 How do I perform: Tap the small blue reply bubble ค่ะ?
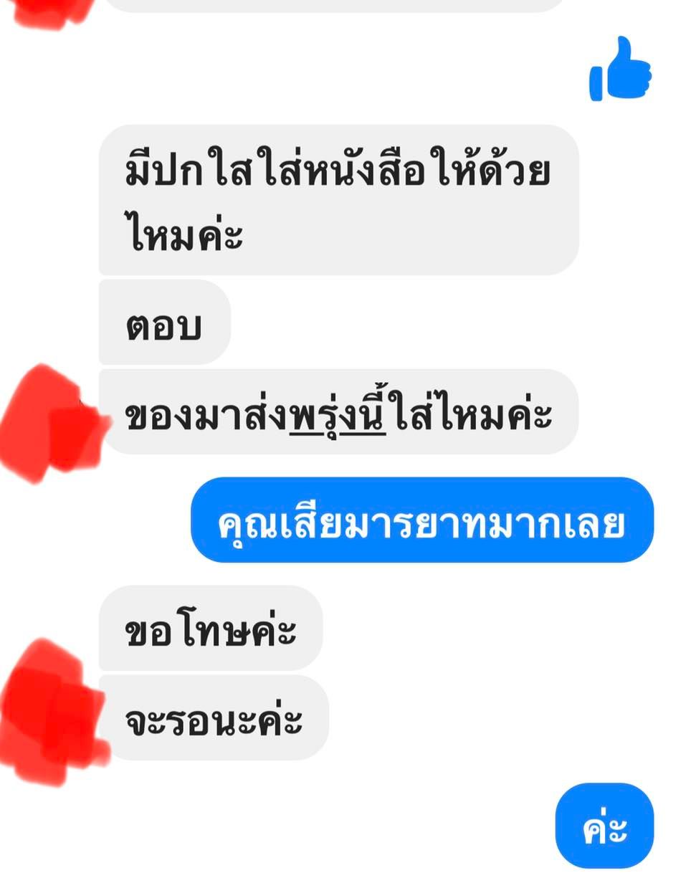pyautogui.click(x=604, y=826)
